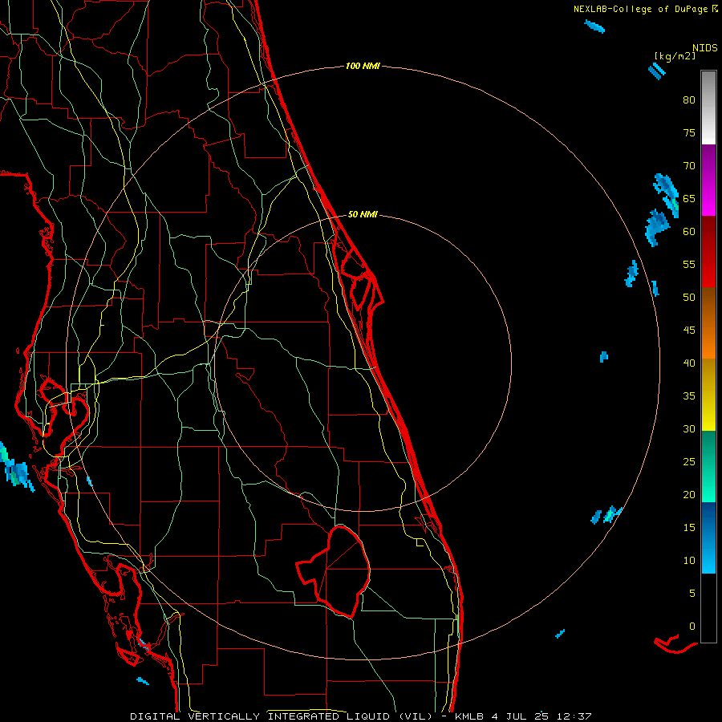Click the 40 value on the legend
Image resolution: width=722 pixels, height=722 pixels.
click(x=689, y=363)
